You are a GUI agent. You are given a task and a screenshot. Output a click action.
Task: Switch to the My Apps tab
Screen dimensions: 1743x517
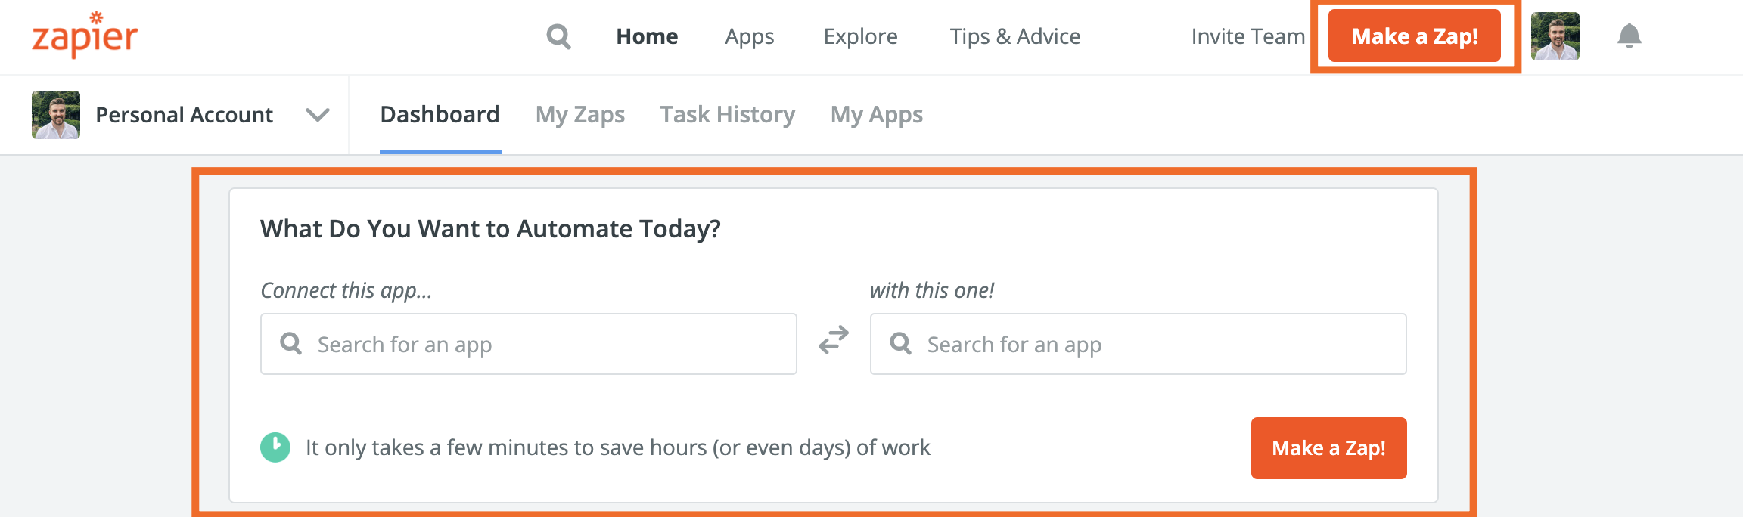point(876,115)
